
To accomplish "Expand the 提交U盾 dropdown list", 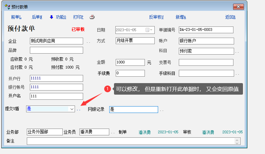I will tap(72, 109).
